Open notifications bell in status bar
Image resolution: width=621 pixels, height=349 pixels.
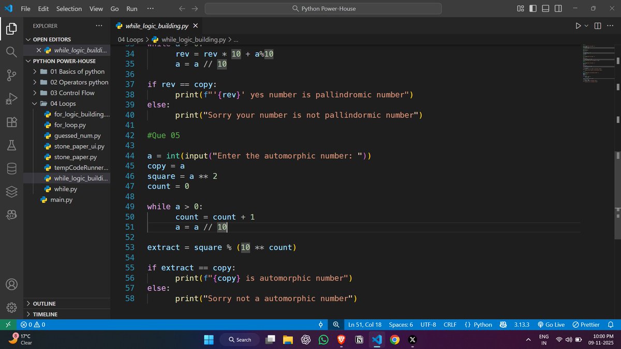tap(610, 325)
